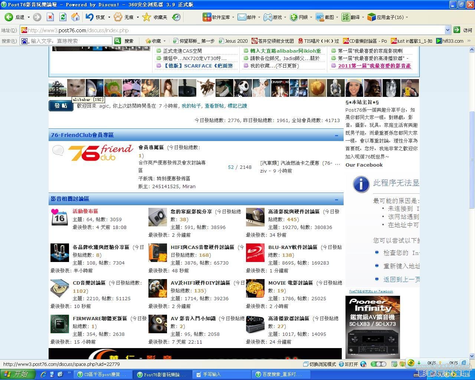Open the 會員專屬區 forum link

[151, 147]
